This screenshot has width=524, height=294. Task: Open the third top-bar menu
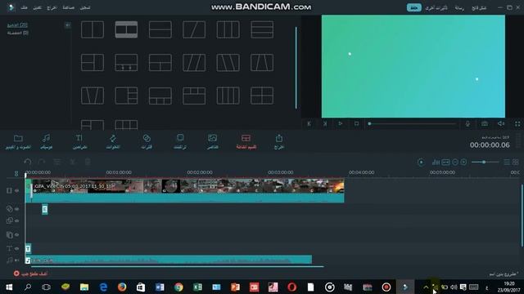point(52,7)
